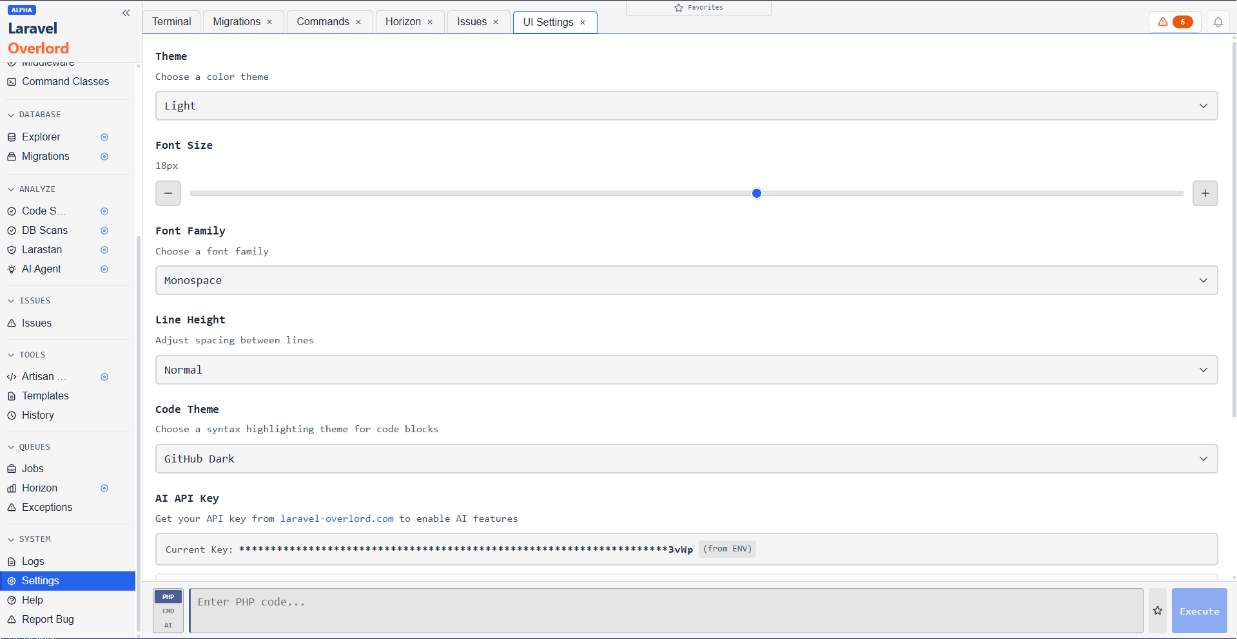Select Artisan in the Tools section
The width and height of the screenshot is (1237, 639).
[43, 376]
